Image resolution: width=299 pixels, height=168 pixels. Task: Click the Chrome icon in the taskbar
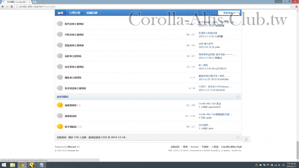point(22,165)
